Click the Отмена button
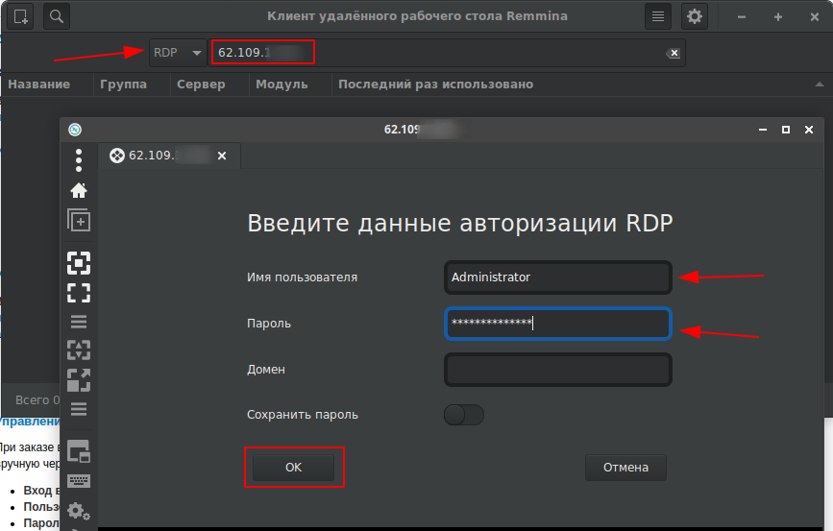 [x=625, y=468]
